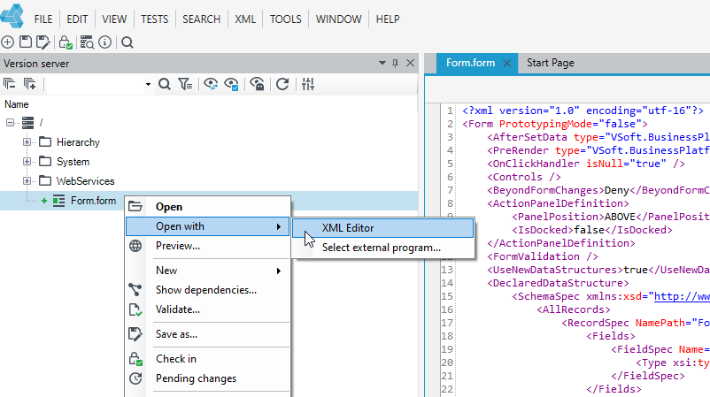Click the Form PrototypingMode line
710x397 pixels.
[555, 124]
